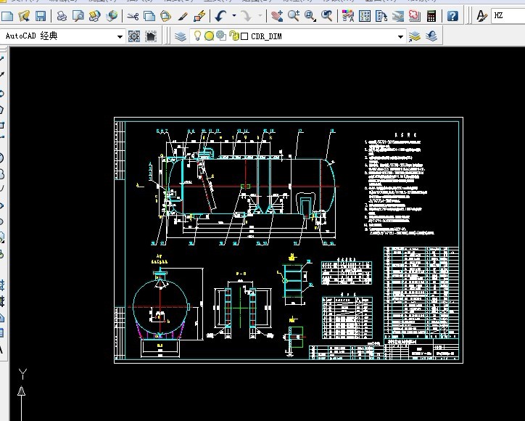Activate the Zoom Window tool
The height and width of the screenshot is (421, 525).
click(x=310, y=15)
